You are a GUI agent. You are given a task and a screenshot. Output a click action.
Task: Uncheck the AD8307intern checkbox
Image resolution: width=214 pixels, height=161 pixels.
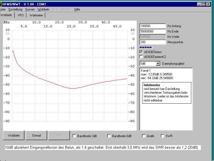click(x=141, y=52)
